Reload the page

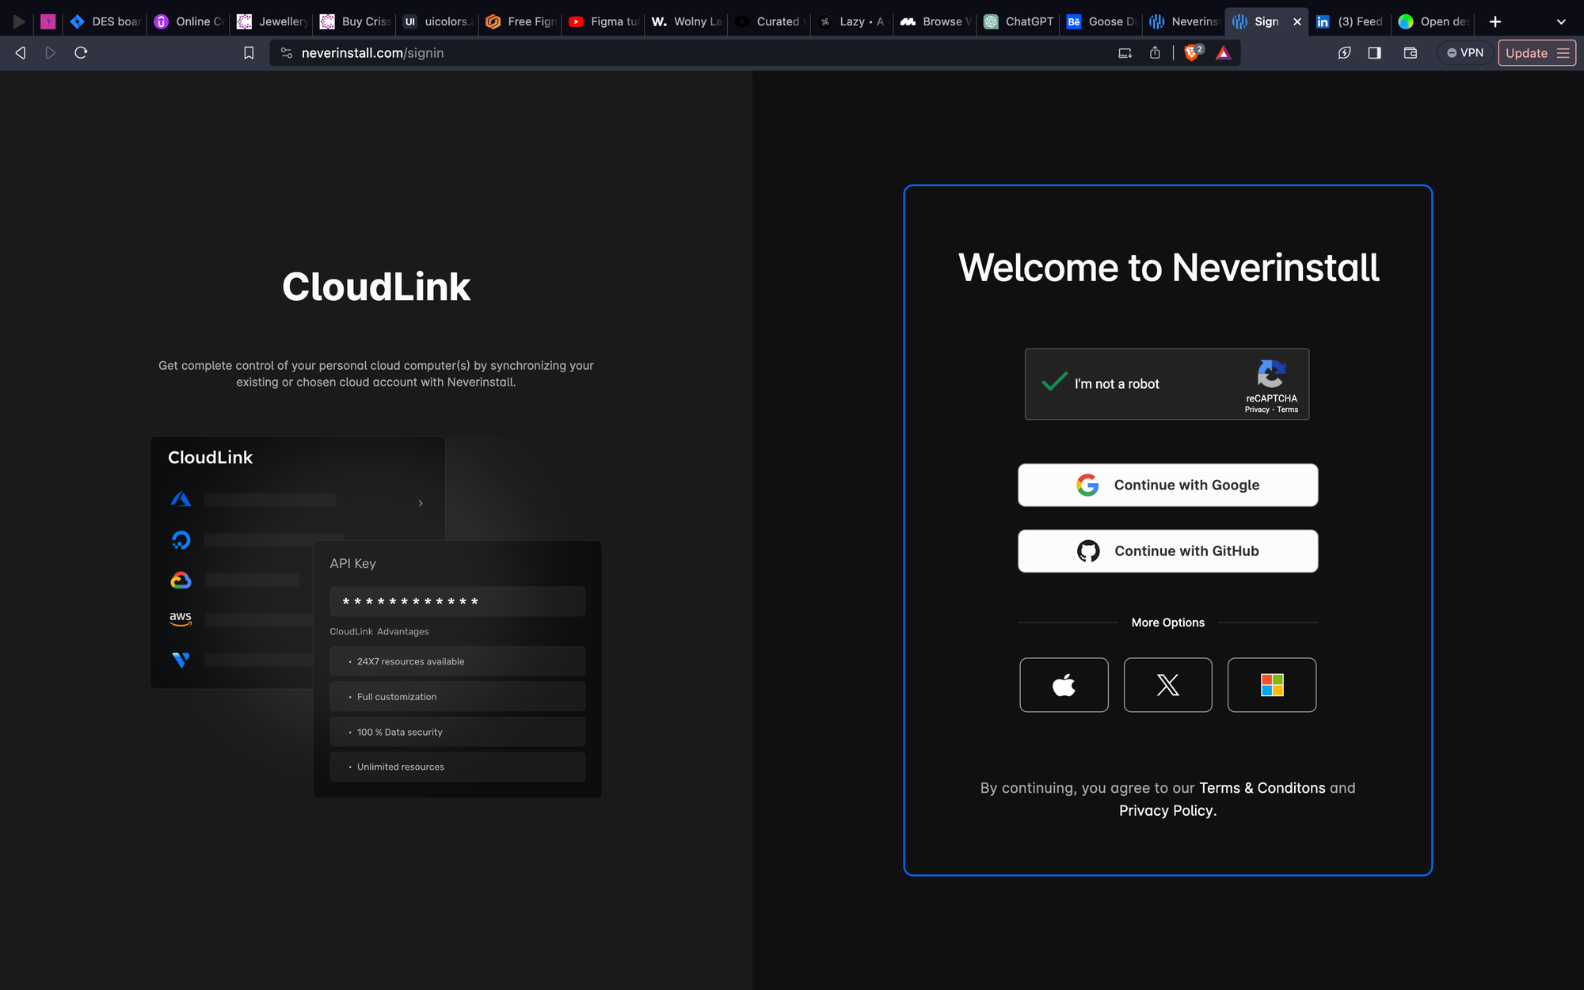click(81, 53)
